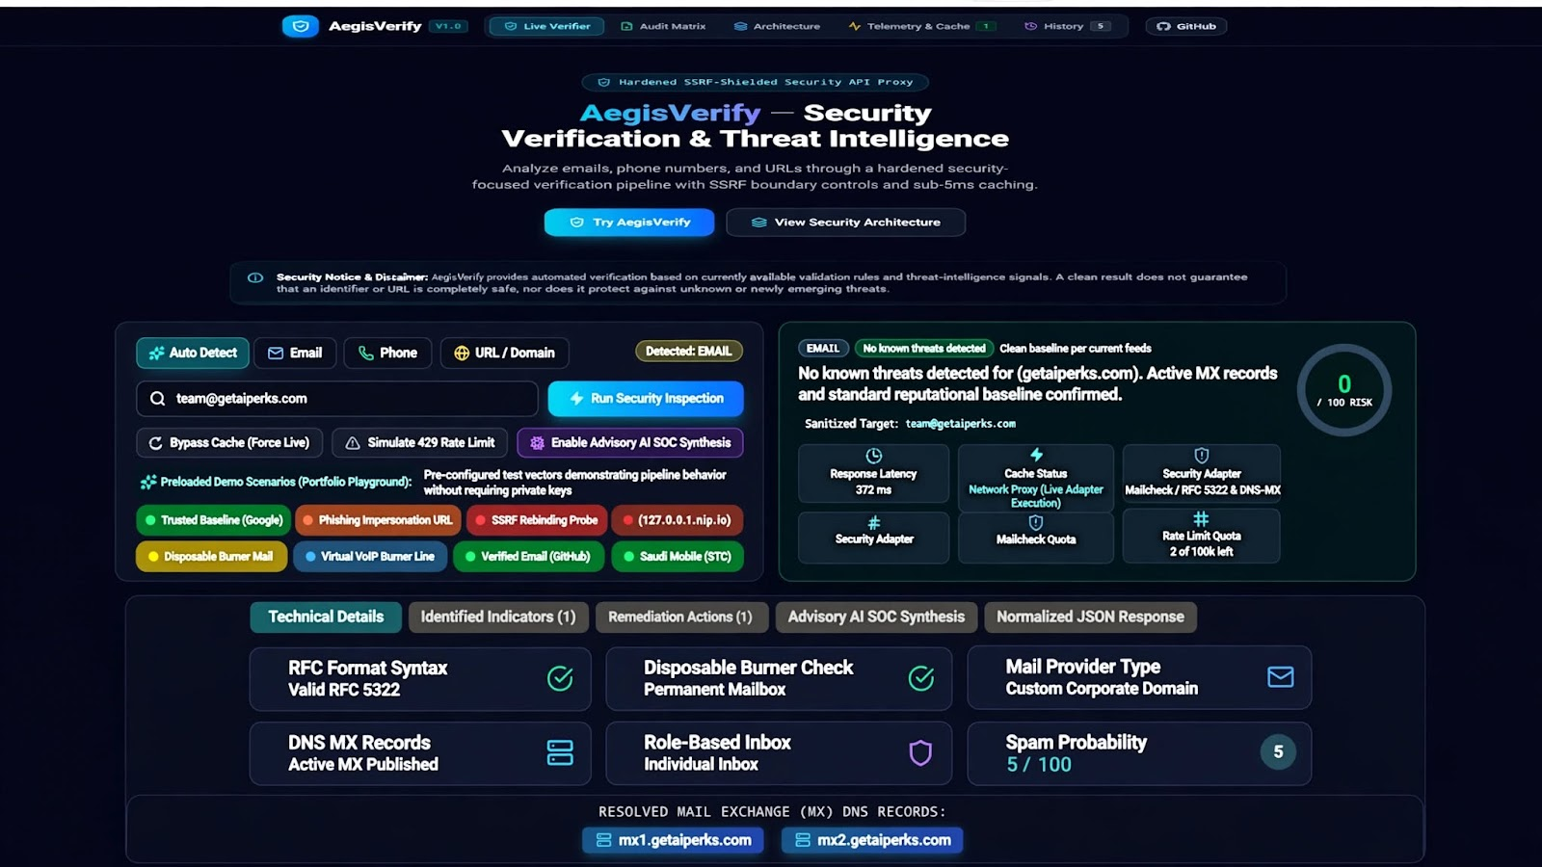Switch to the Architecture tab
Viewport: 1542px width, 867px height.
pos(777,26)
